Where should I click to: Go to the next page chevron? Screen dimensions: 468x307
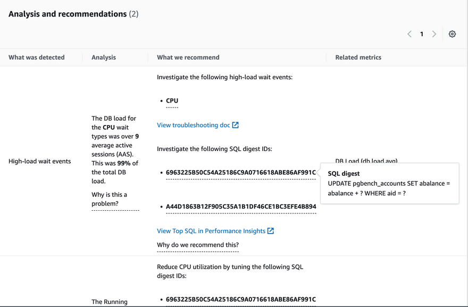pos(434,34)
